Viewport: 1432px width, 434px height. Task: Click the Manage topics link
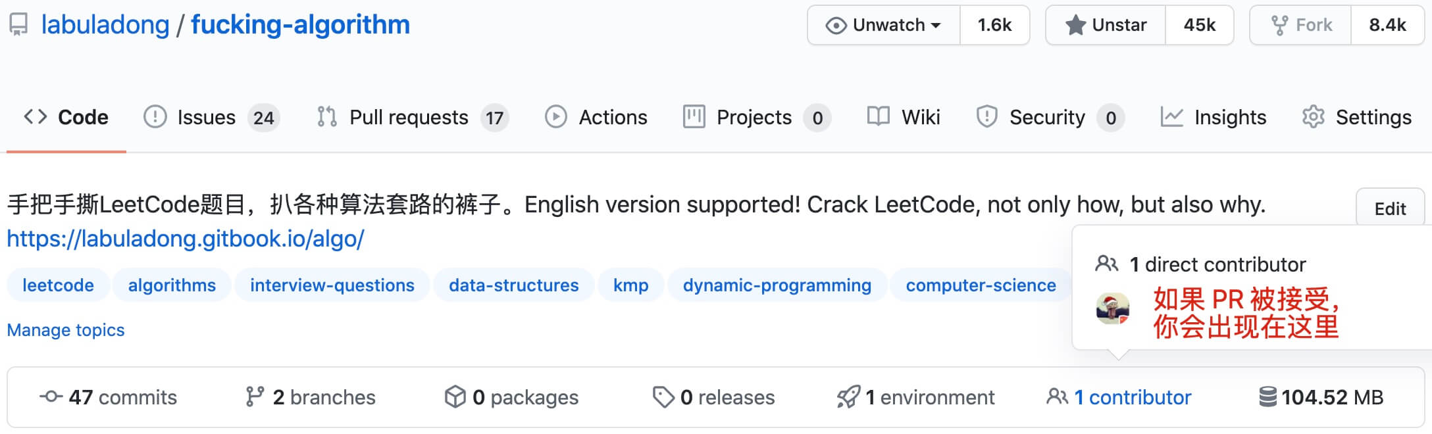(x=66, y=329)
